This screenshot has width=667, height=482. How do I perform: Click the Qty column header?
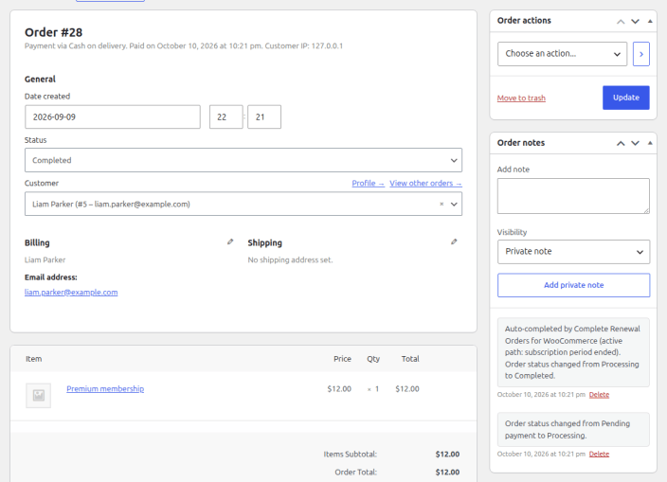[373, 359]
